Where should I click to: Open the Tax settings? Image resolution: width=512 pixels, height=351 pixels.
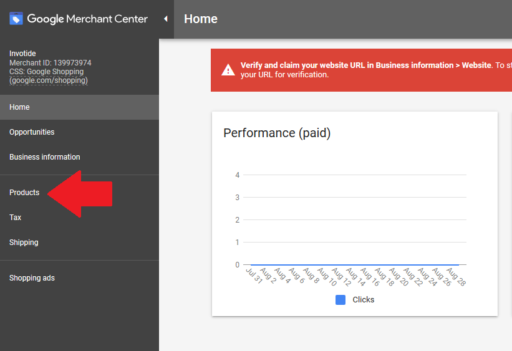pos(16,218)
